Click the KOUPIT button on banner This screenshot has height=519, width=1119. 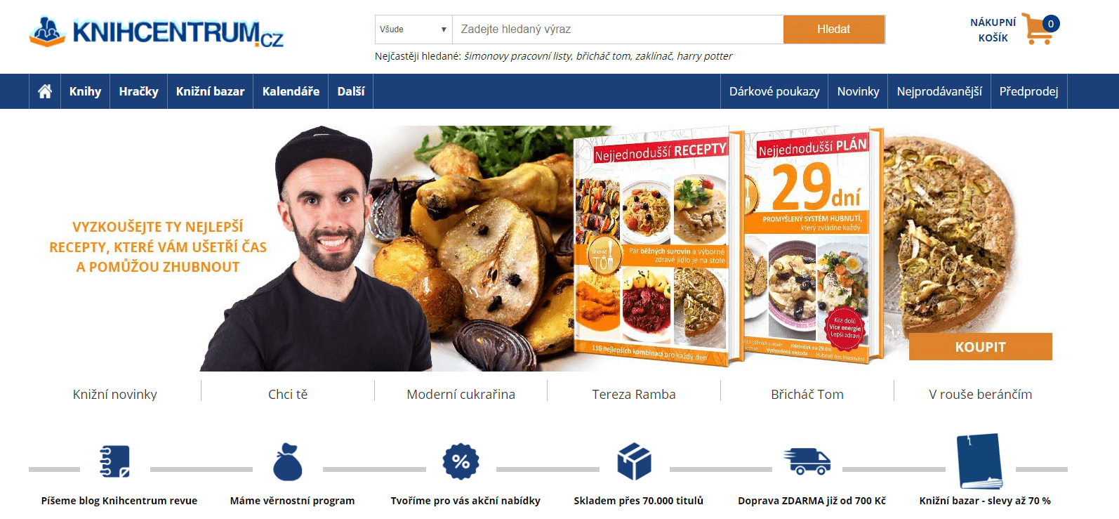980,347
